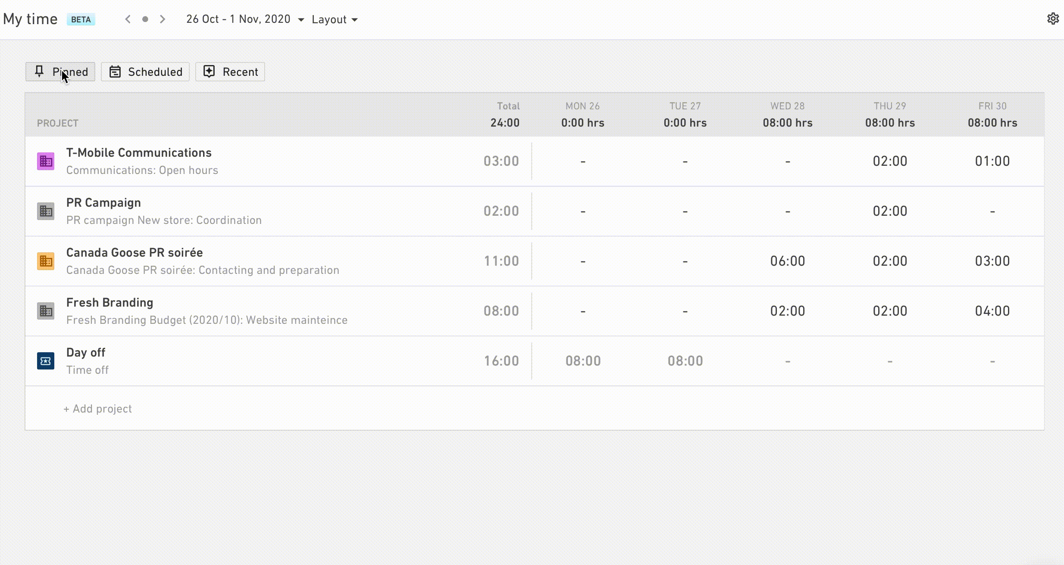Click BETA badge
1064x565 pixels.
click(x=81, y=19)
